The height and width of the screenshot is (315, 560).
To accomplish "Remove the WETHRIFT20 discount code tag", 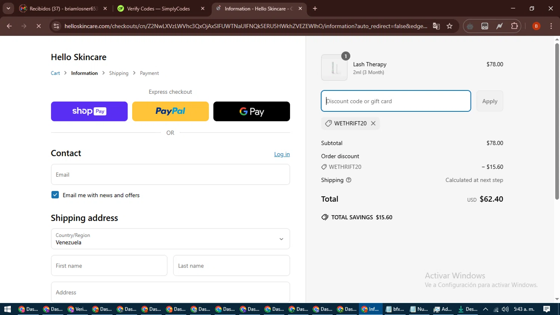I will coord(373,123).
